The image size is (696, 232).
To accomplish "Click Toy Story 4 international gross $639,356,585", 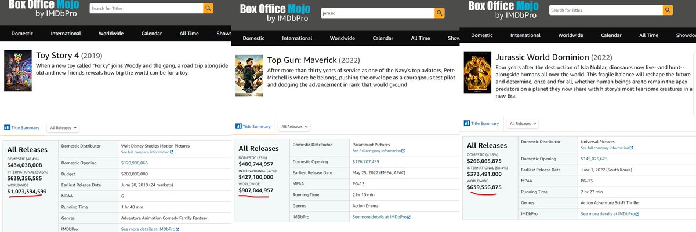I will point(24,178).
